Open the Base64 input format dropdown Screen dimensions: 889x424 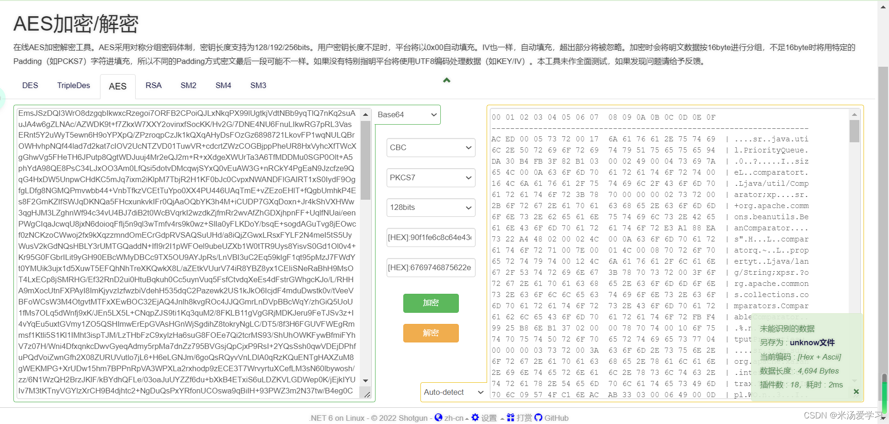[x=407, y=114]
